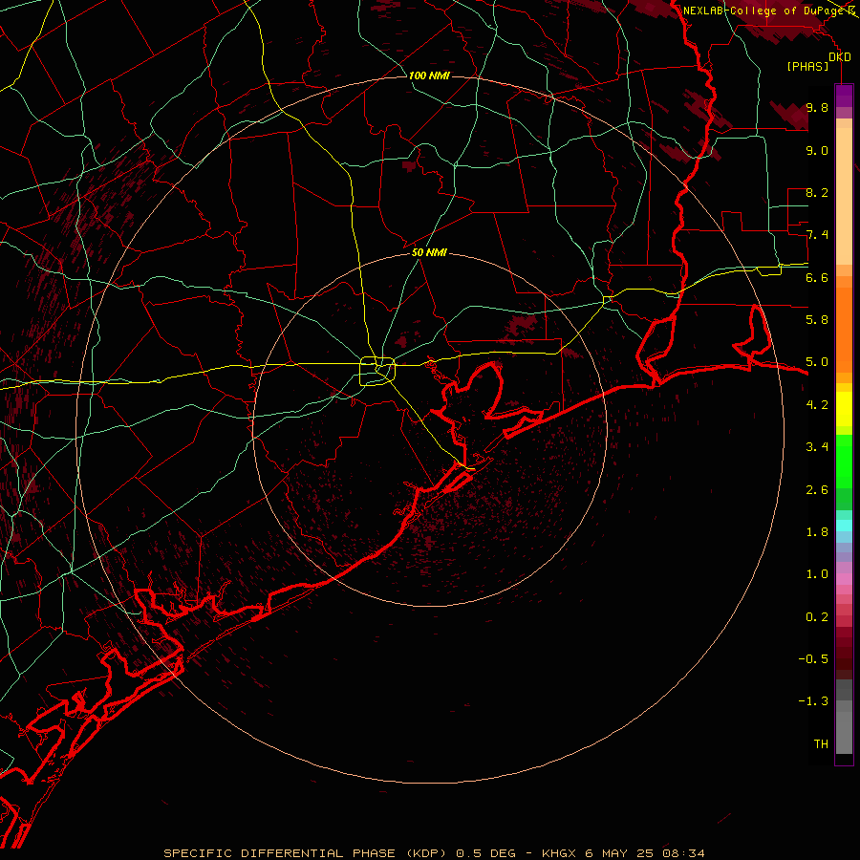Click the 2.6 scale value
The height and width of the screenshot is (860, 860).
coord(817,490)
